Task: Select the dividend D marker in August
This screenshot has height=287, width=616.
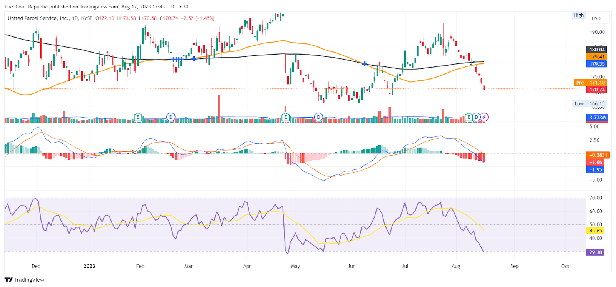Action: click(x=477, y=117)
